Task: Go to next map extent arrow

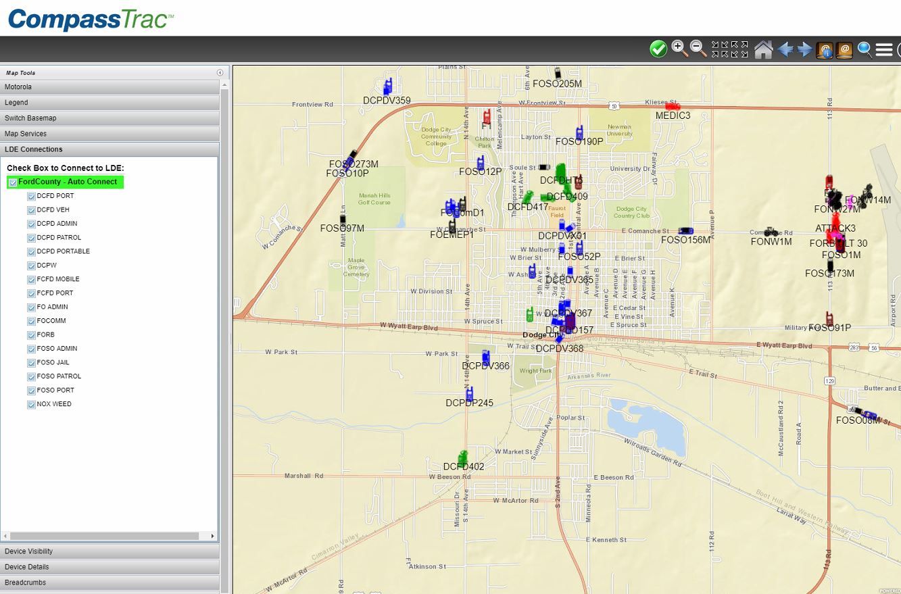Action: coord(805,50)
